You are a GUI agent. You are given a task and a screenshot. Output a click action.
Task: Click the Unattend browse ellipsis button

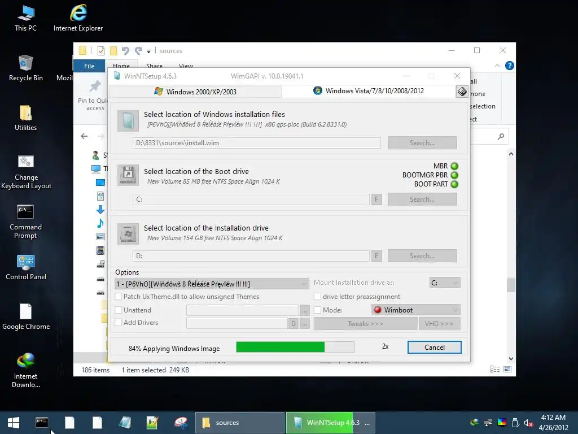pos(304,310)
